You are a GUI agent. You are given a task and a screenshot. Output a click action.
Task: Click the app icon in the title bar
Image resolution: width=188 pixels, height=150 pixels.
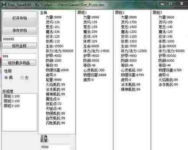[x=4, y=5]
